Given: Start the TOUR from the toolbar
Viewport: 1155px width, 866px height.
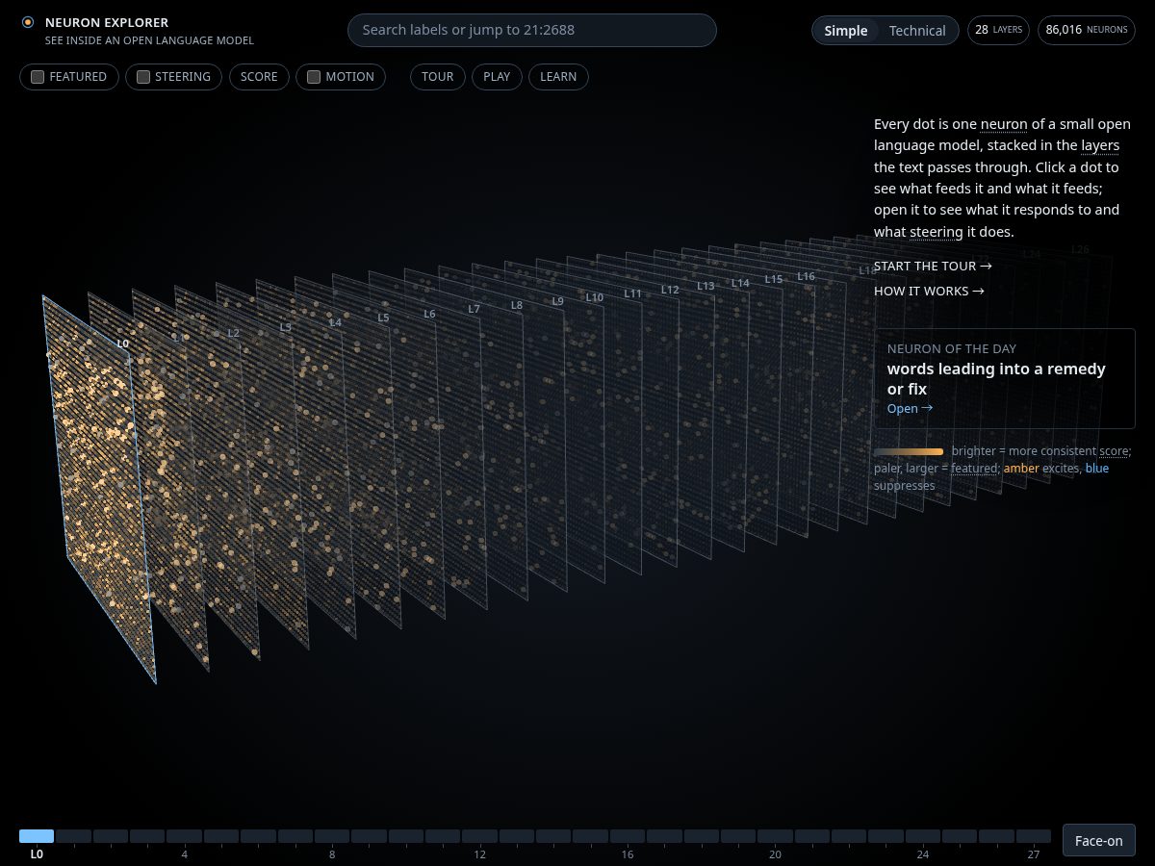Looking at the screenshot, I should (x=438, y=77).
